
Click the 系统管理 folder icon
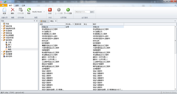4,54
